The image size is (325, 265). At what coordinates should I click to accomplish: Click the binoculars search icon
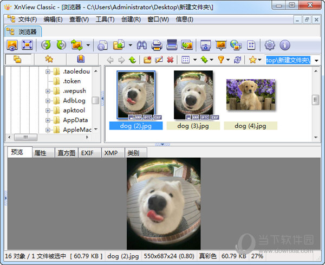coord(142,45)
